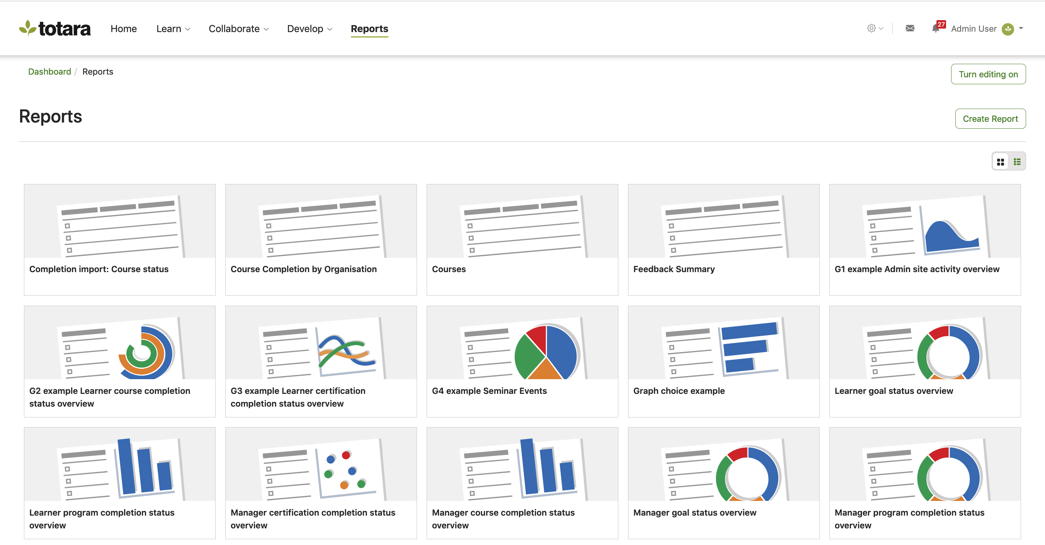
Task: Turn editing on
Action: click(988, 74)
